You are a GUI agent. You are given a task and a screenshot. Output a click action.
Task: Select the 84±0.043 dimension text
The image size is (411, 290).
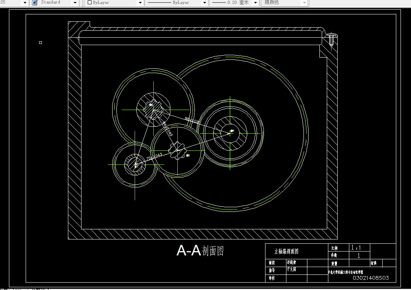click(x=167, y=129)
